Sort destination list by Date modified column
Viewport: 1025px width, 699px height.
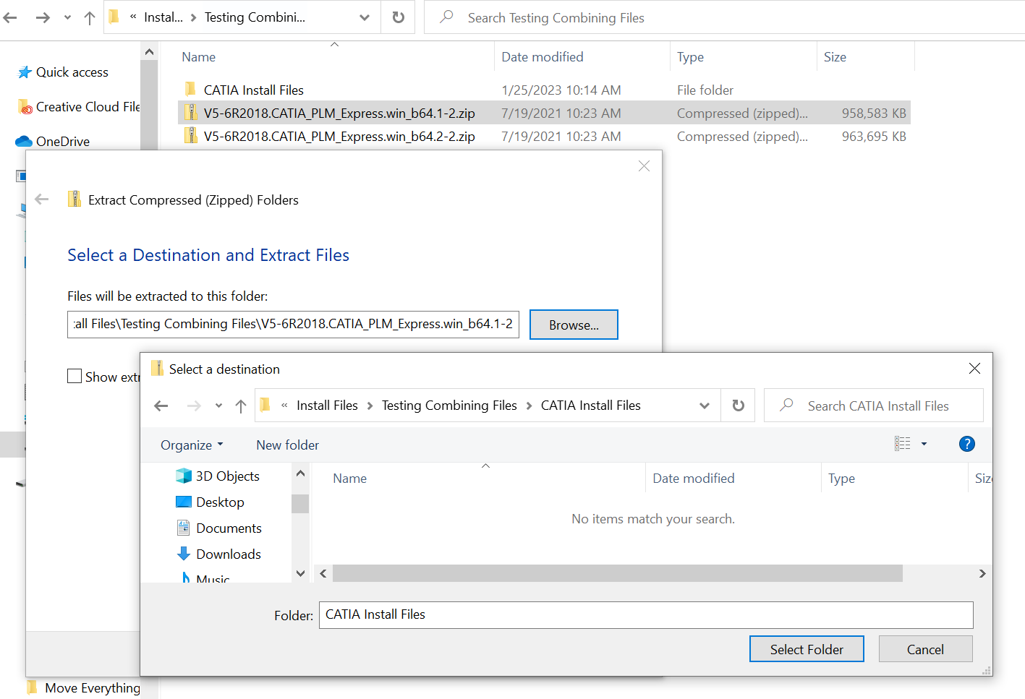tap(693, 479)
